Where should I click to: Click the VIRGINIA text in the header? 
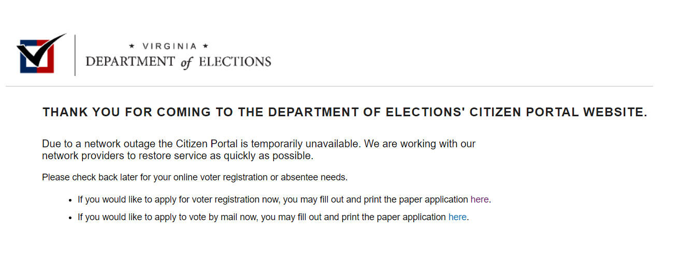(x=169, y=47)
